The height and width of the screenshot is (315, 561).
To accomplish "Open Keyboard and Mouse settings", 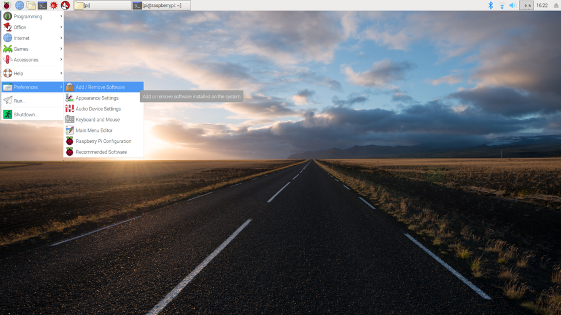I will 104,120.
